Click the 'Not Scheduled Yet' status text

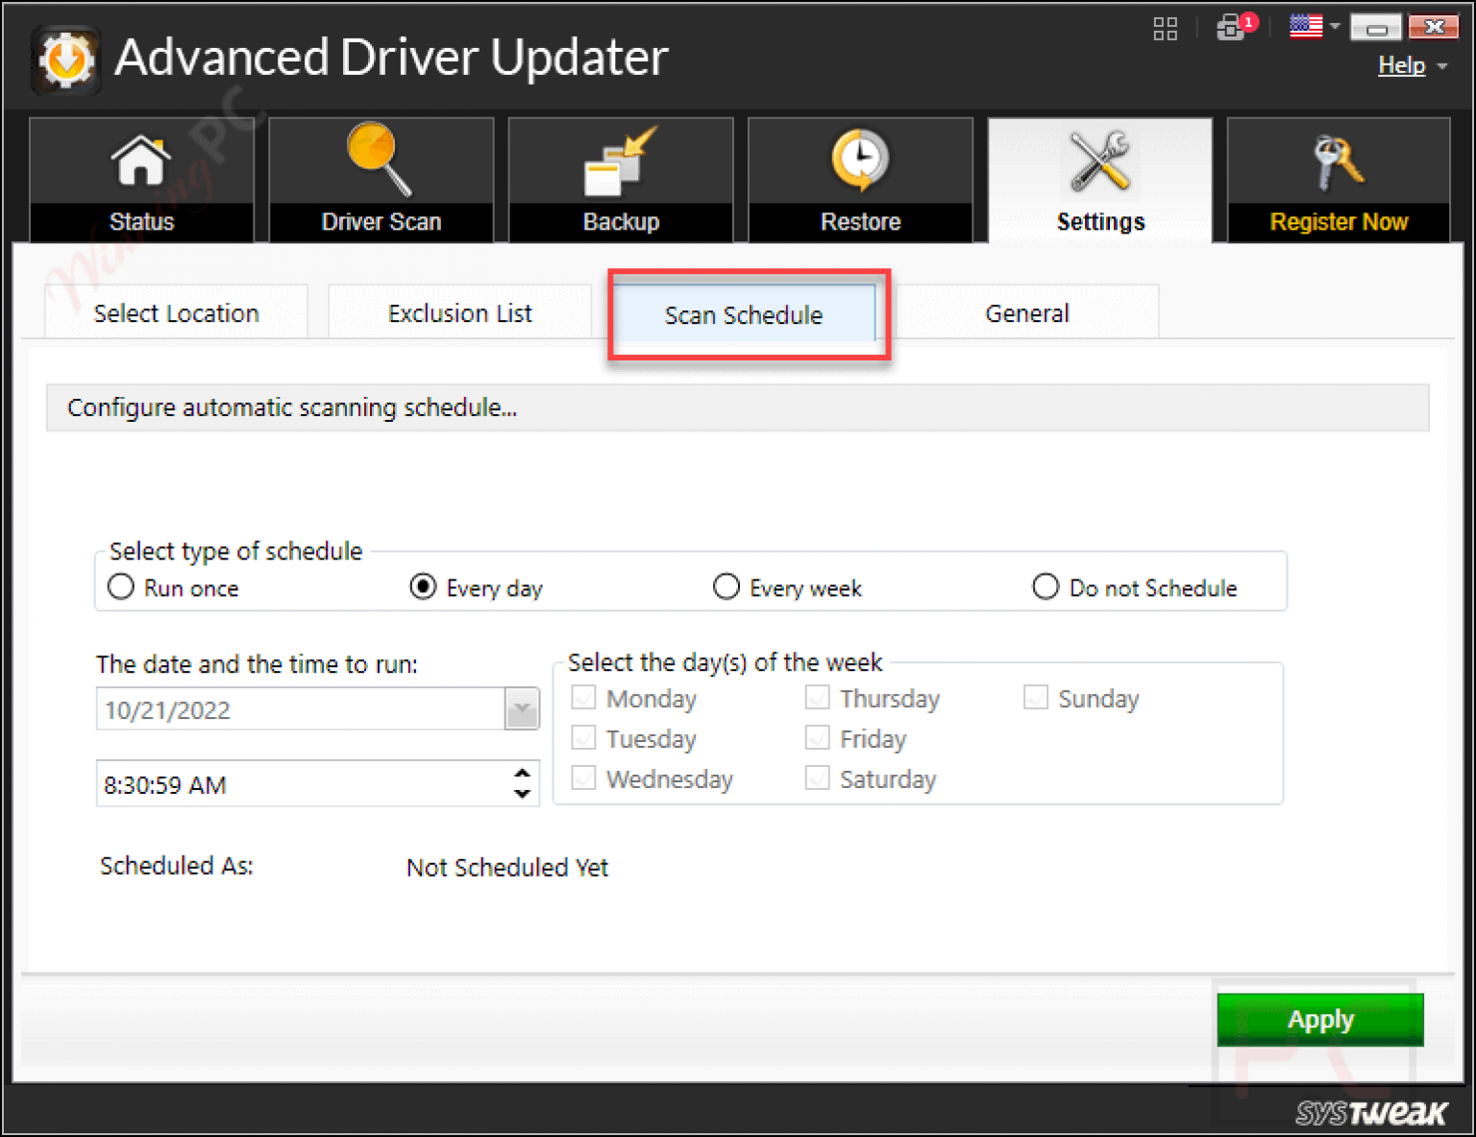(507, 867)
